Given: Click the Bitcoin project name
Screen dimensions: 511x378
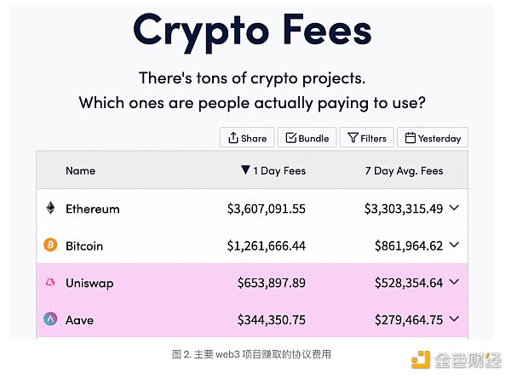Looking at the screenshot, I should tap(83, 245).
